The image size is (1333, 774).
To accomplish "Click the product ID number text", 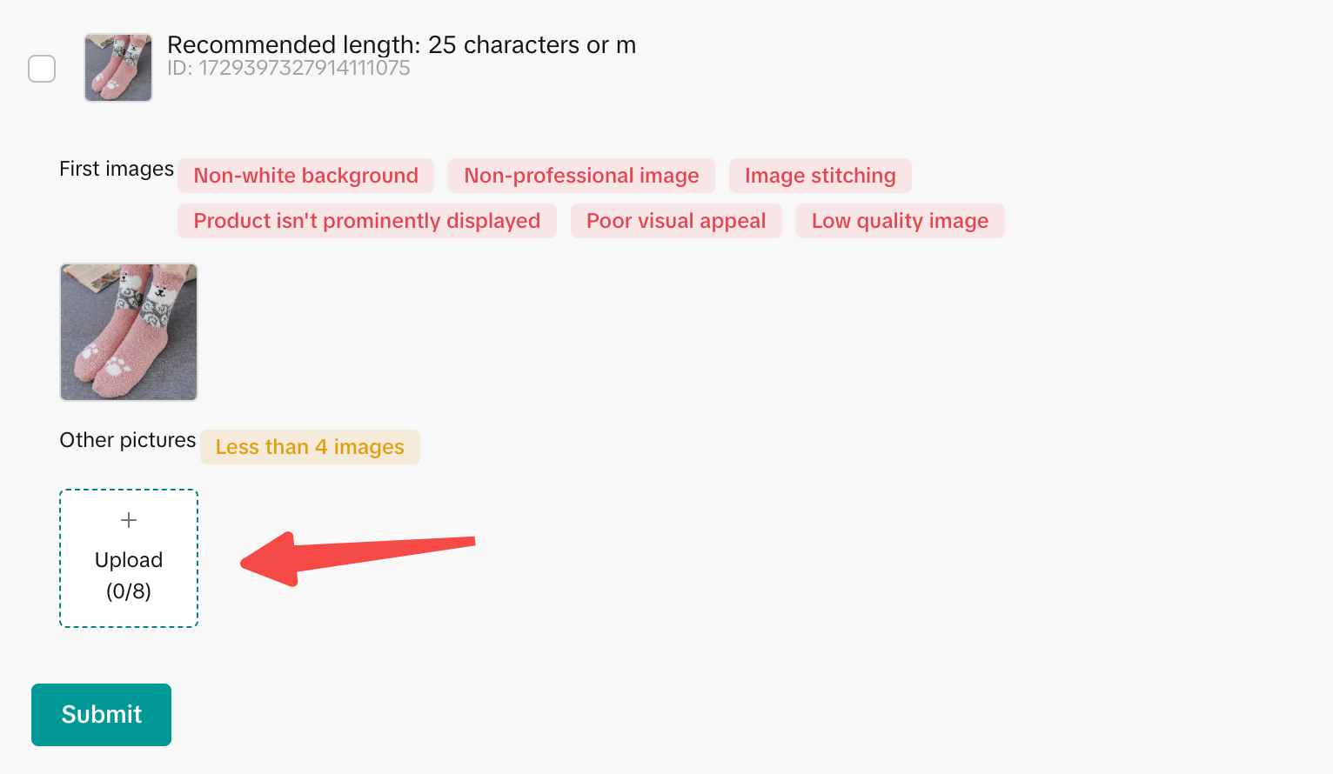I will tap(288, 69).
